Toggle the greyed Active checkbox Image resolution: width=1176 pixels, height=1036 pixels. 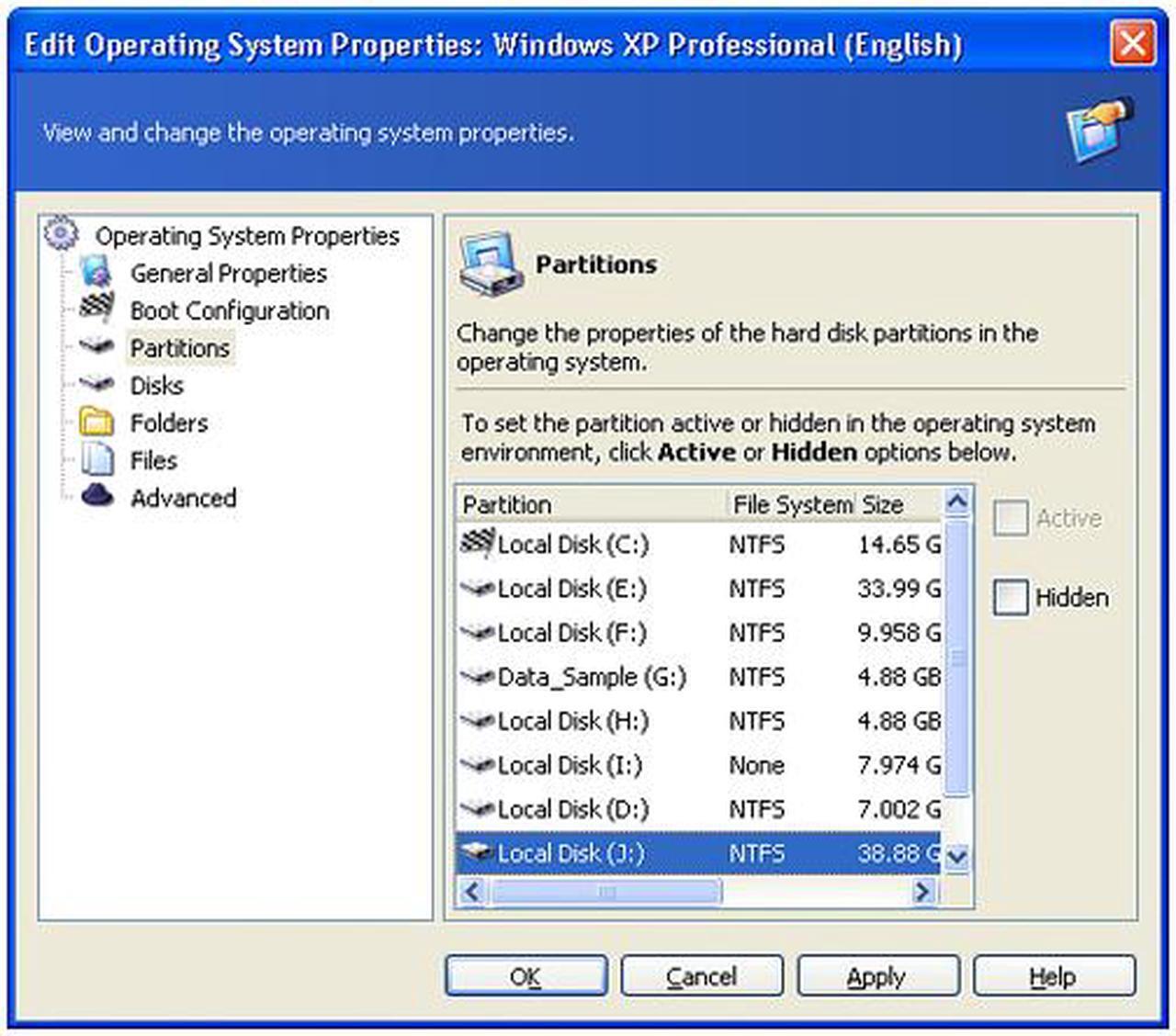point(1010,519)
